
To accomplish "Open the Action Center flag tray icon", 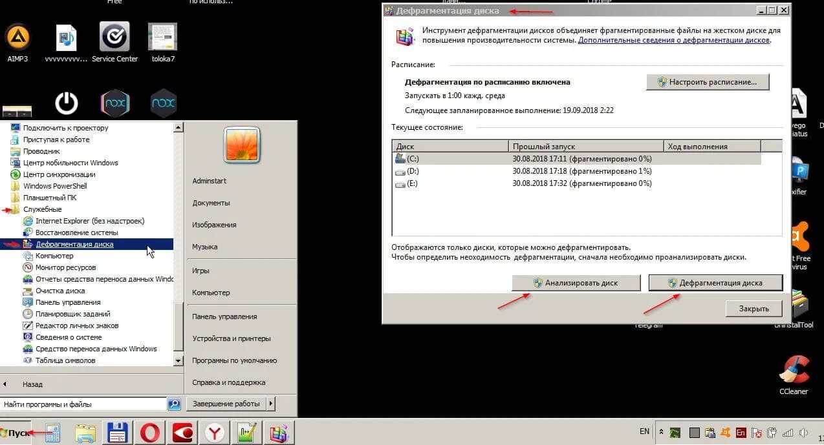I will [757, 432].
